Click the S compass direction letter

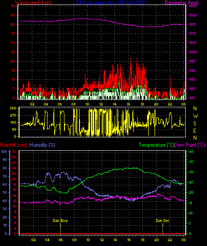195,124
